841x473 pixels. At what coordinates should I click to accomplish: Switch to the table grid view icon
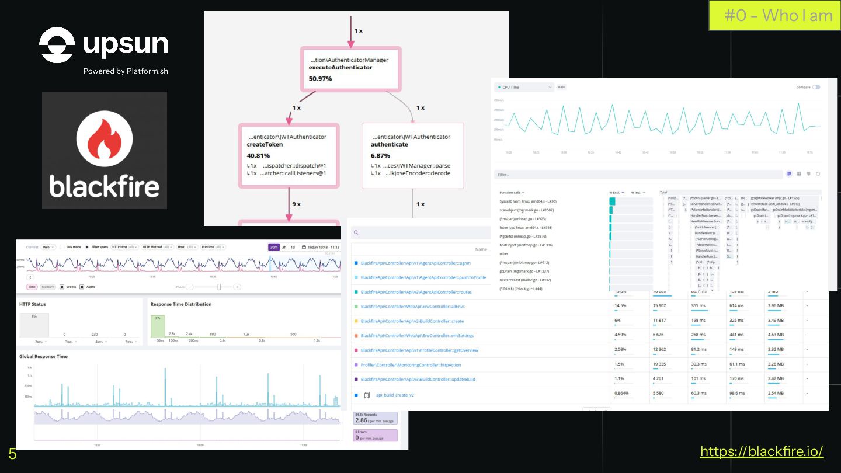[798, 173]
